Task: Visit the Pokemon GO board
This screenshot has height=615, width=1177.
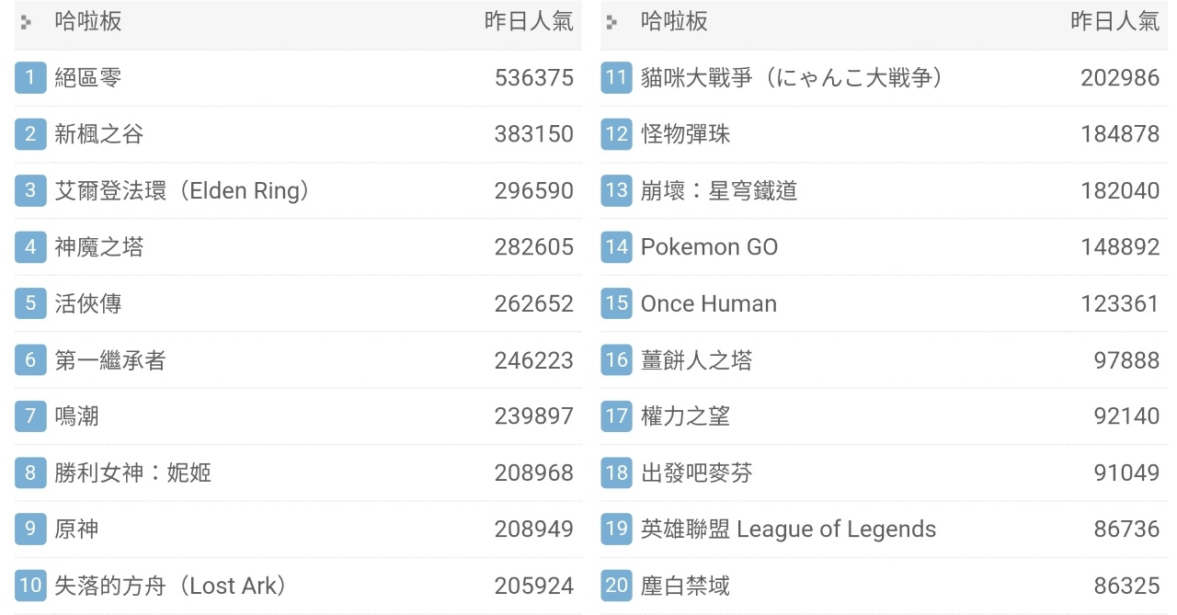Action: [709, 246]
